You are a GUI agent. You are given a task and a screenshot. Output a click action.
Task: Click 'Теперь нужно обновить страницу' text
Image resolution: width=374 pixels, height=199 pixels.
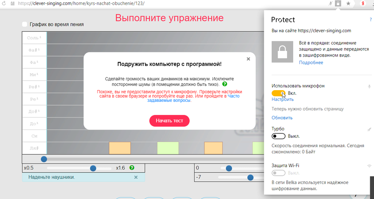coord(308,109)
